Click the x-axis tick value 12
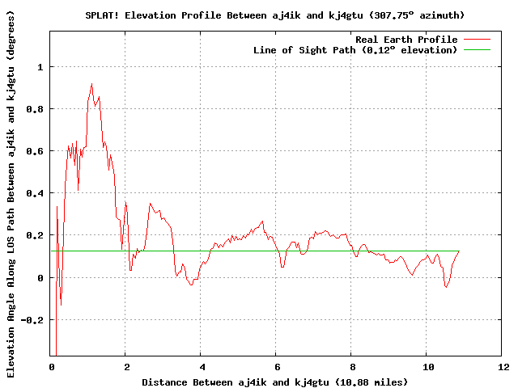The image size is (518, 388). coord(503,367)
